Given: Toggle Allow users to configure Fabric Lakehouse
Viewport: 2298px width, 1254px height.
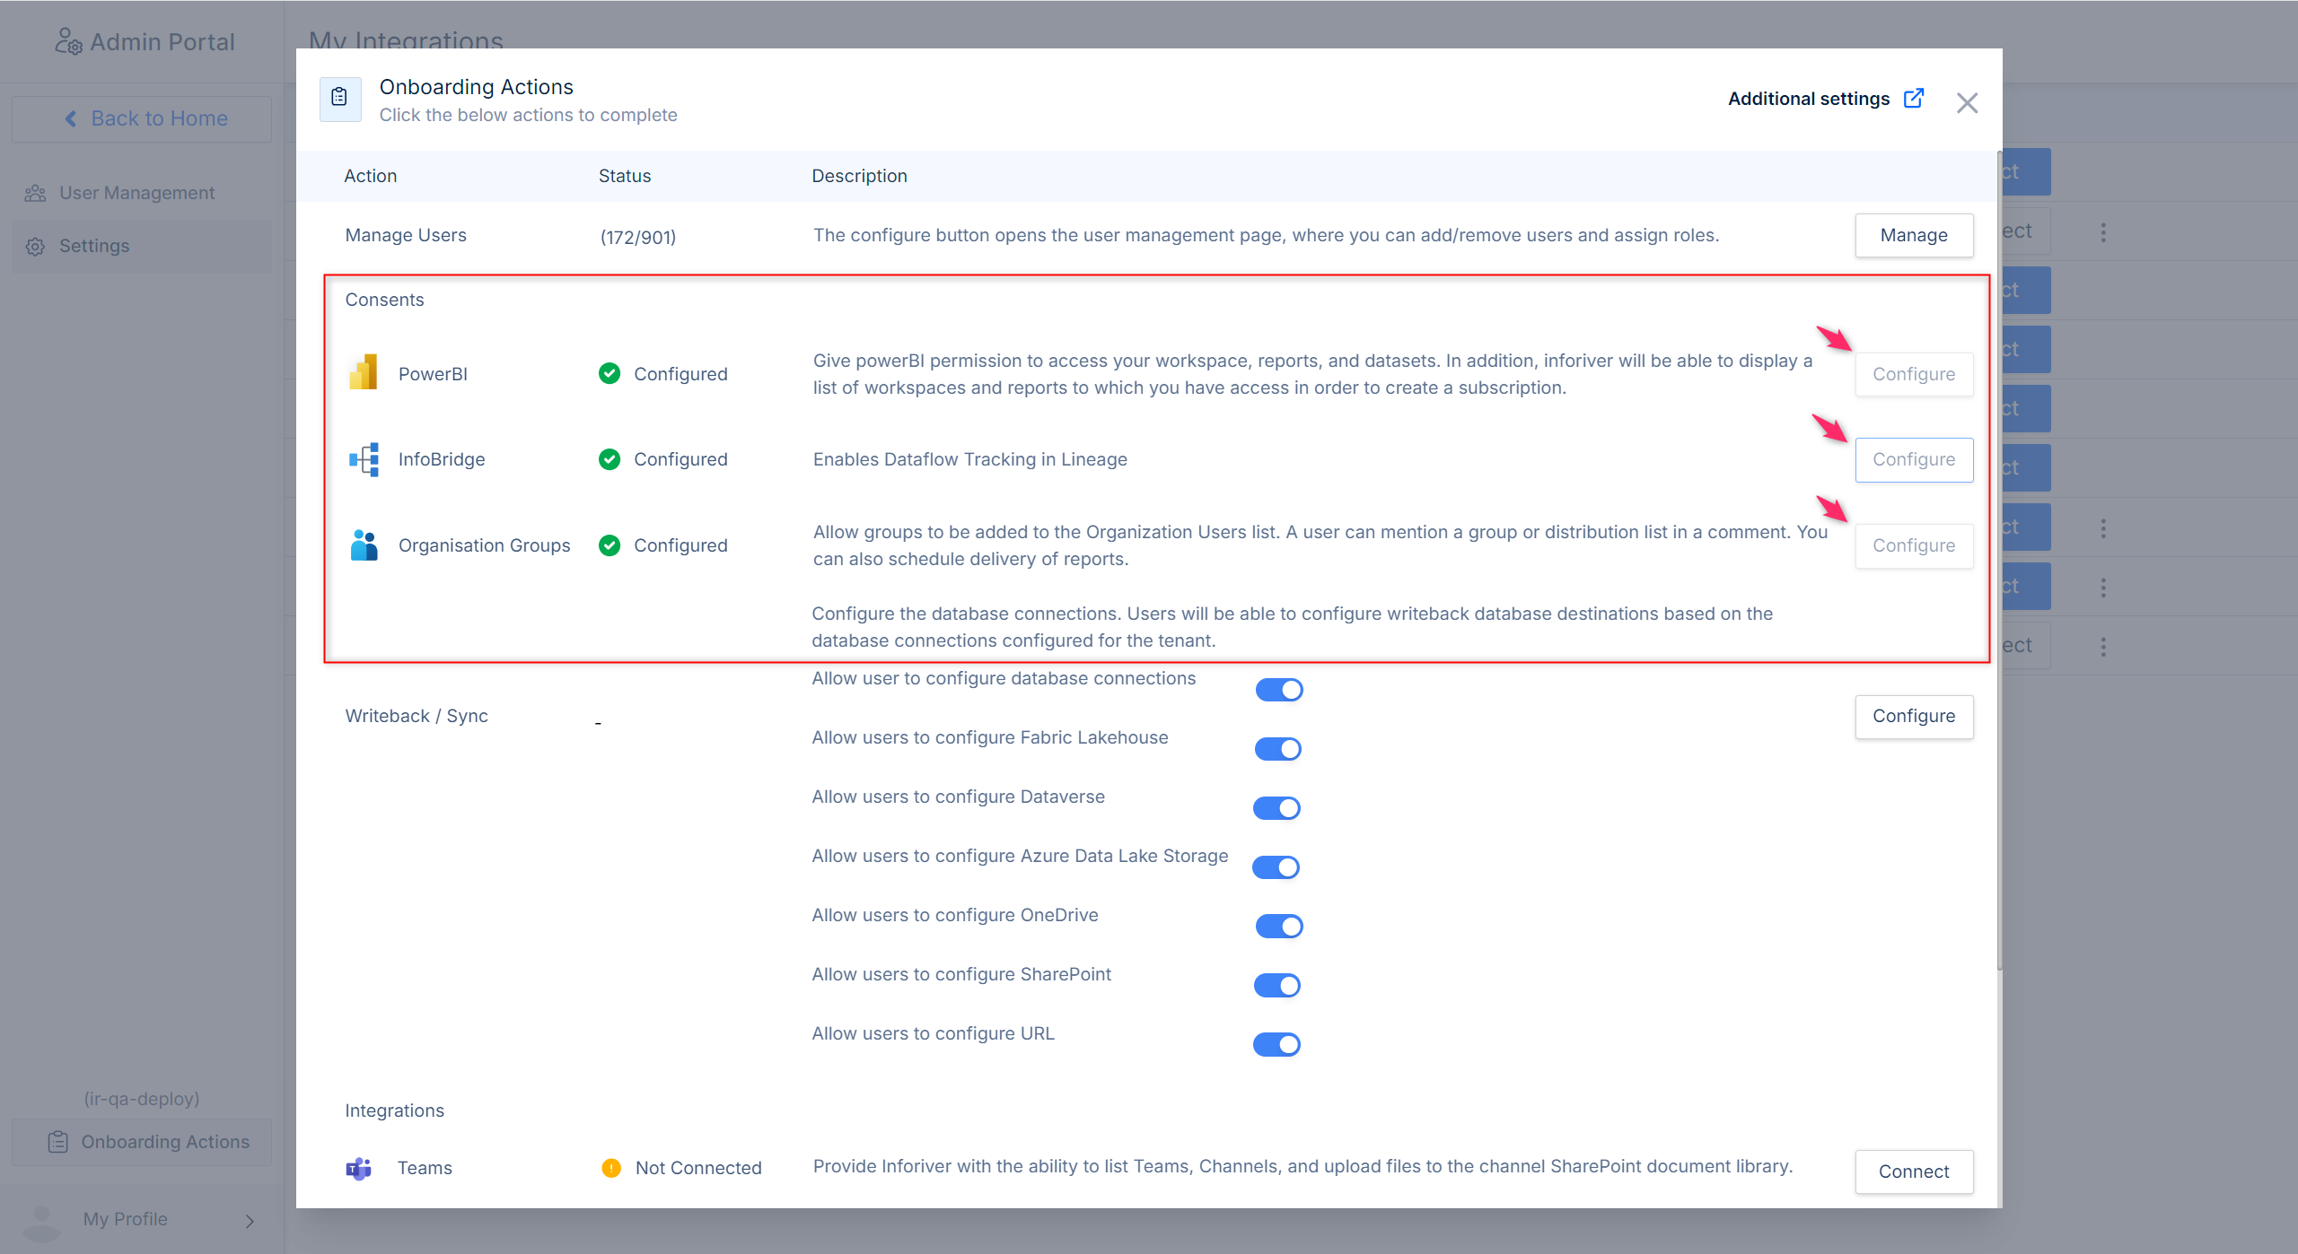Looking at the screenshot, I should (1277, 749).
